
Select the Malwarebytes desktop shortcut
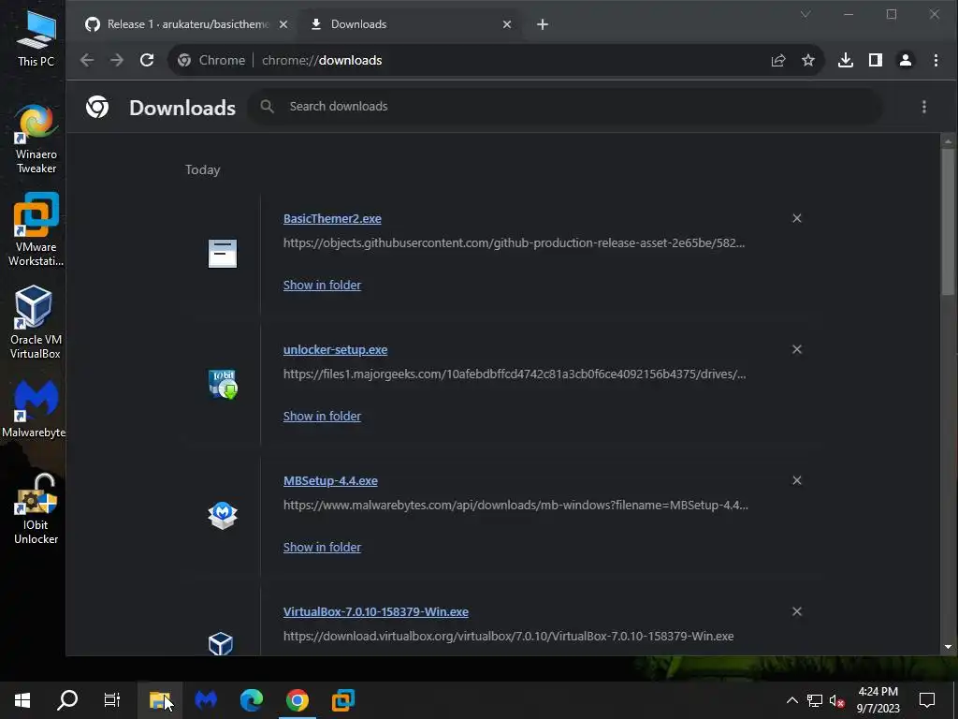34,408
